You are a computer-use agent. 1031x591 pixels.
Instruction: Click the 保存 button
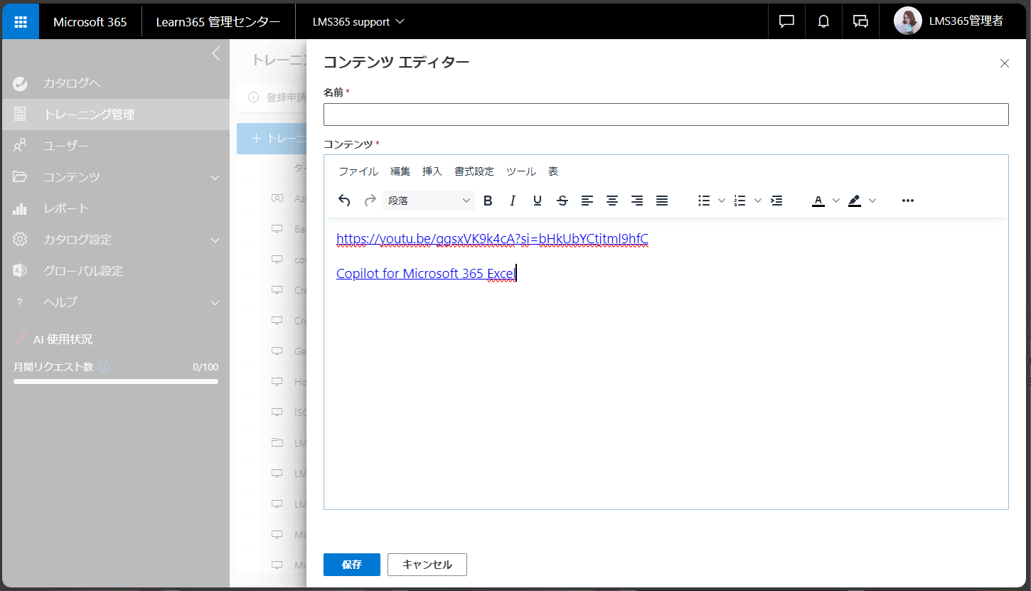(352, 565)
